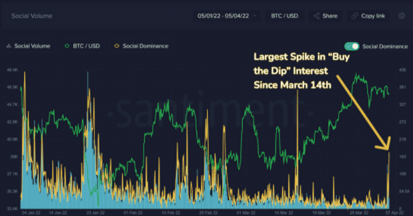The height and width of the screenshot is (216, 413).
Task: Open the settings gear icon
Action: [x=402, y=16]
